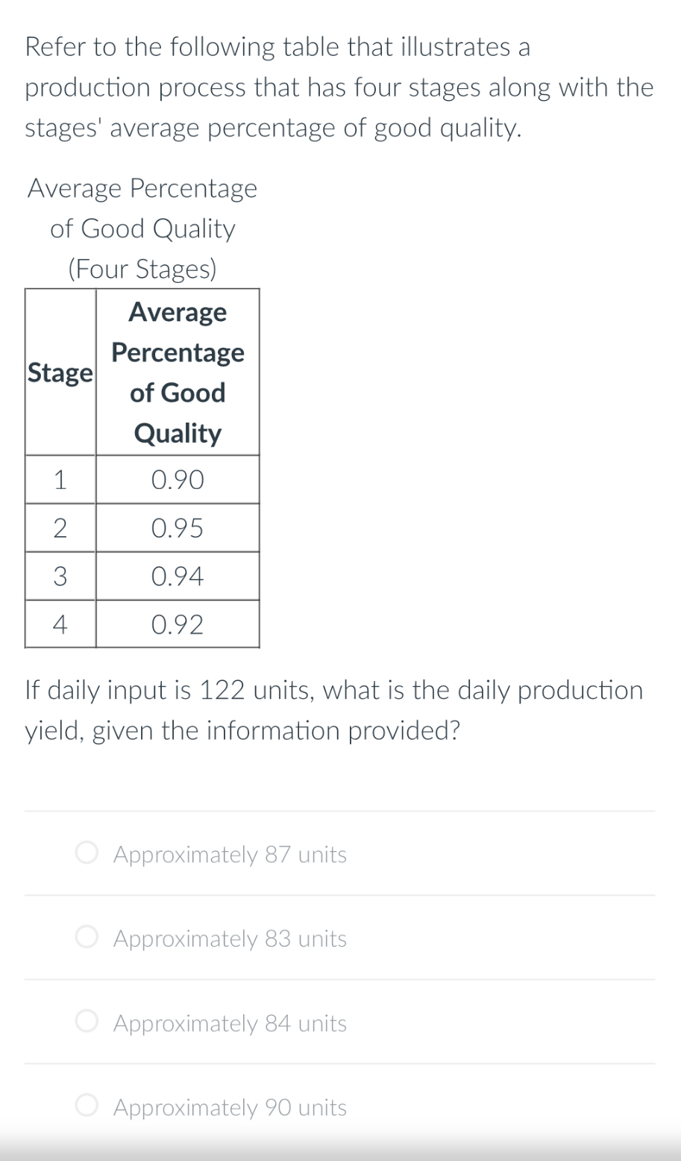Select the radio button for Approximately 84 units
Viewport: 681px width, 1161px height.
click(x=85, y=1023)
